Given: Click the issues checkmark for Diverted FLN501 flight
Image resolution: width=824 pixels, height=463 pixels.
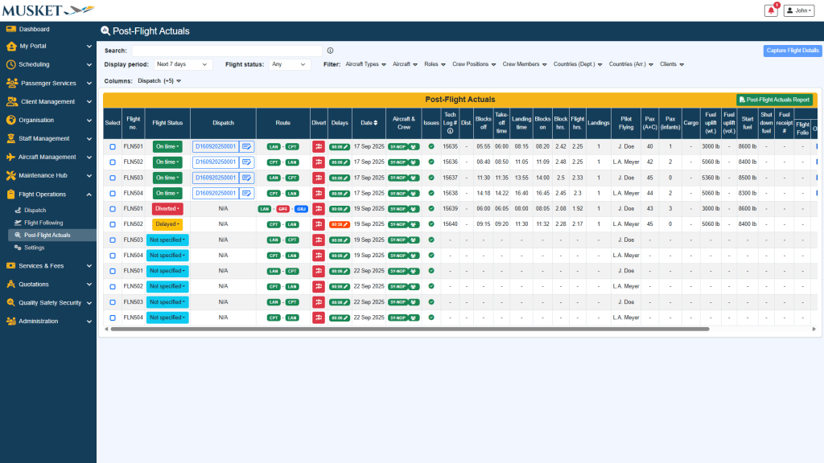Looking at the screenshot, I should (x=431, y=209).
